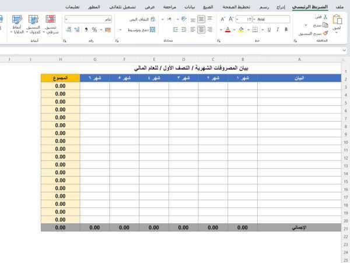This screenshot has height=263, width=350.
Task: Select row 21 header
Action: 345,229
